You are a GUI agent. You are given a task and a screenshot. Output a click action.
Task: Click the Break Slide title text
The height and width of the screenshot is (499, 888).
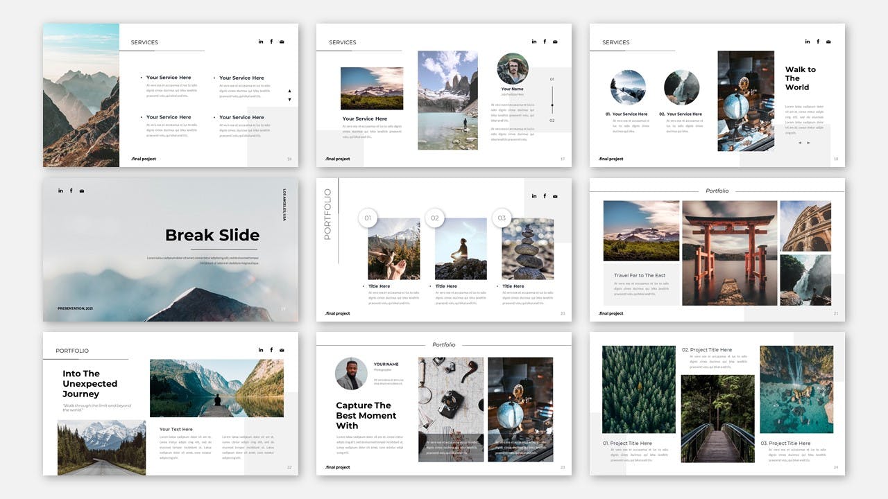(212, 235)
